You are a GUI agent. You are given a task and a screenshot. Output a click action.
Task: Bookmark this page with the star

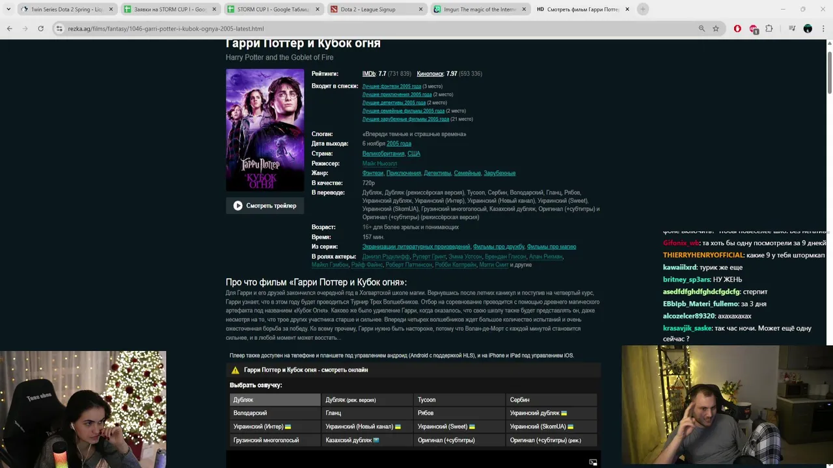pyautogui.click(x=716, y=29)
